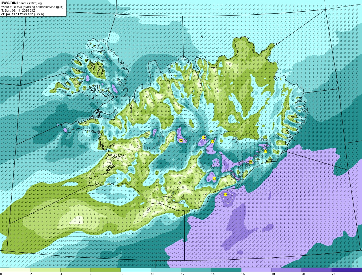362x276 pixels.
Task: Pick the 10–12 m/s turquoise legend swatch
Action: click(166, 270)
